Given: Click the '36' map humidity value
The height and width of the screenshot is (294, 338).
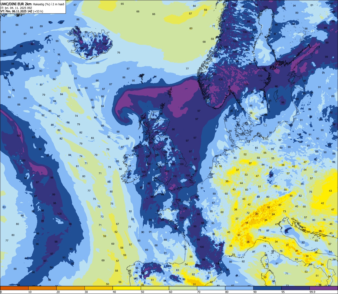Looking at the screenshot, I should [227, 181].
